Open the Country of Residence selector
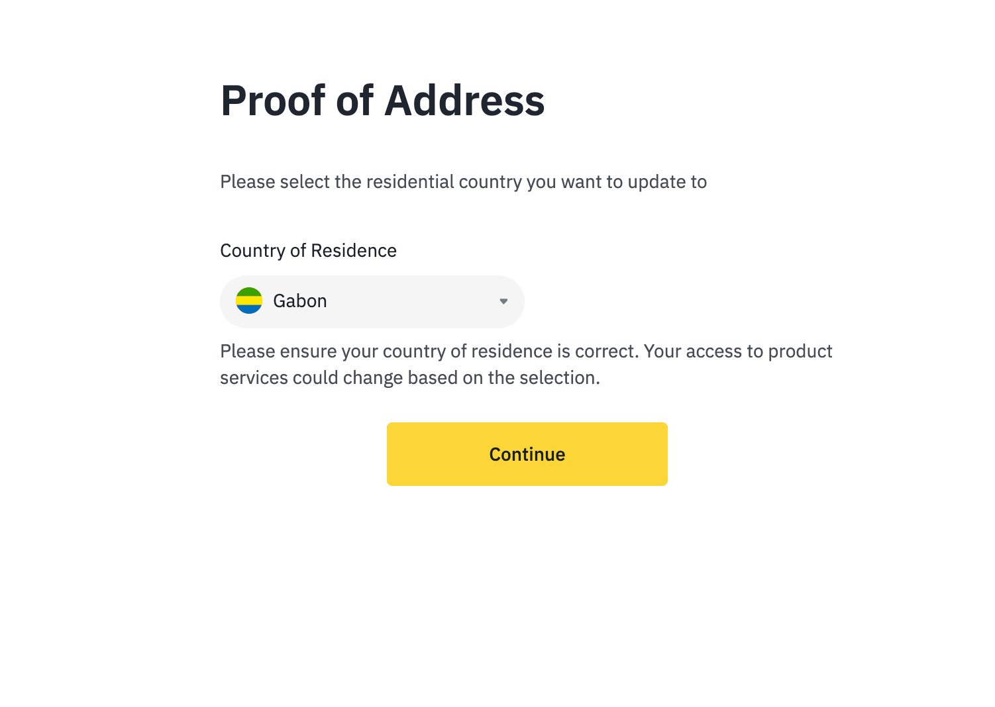995x707 pixels. click(x=372, y=302)
